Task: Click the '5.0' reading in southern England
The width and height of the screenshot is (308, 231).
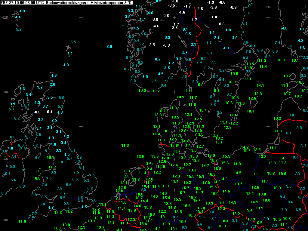Action: coord(66,203)
